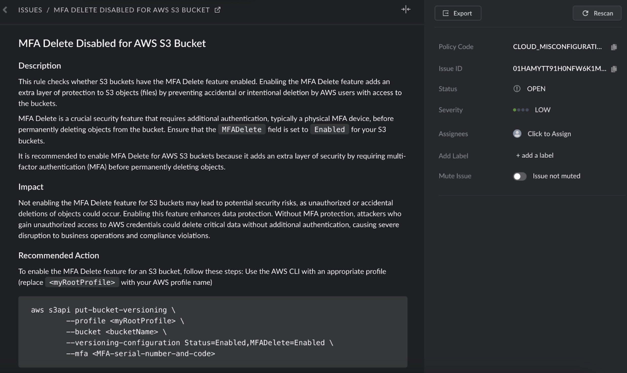
Task: Click the OPEN status alert icon
Action: [x=517, y=89]
